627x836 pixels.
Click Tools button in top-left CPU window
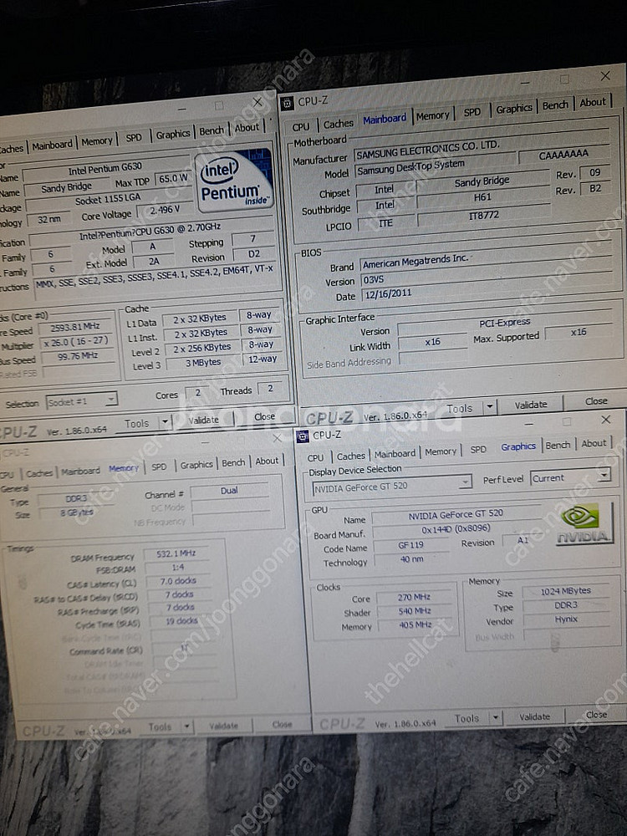pyautogui.click(x=136, y=423)
